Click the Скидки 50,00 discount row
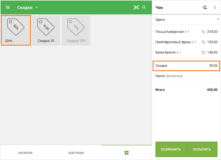Image resolution: width=221 pixels, height=160 pixels. point(186,66)
